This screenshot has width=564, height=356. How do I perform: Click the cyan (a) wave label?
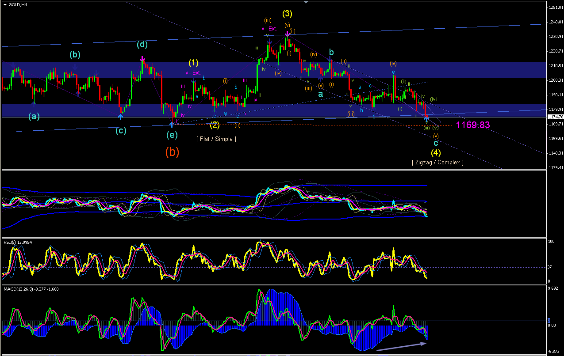coord(34,117)
